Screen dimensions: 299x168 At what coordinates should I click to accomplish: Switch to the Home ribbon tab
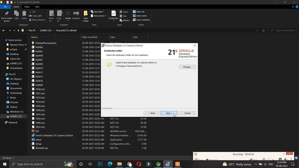pos(16,7)
